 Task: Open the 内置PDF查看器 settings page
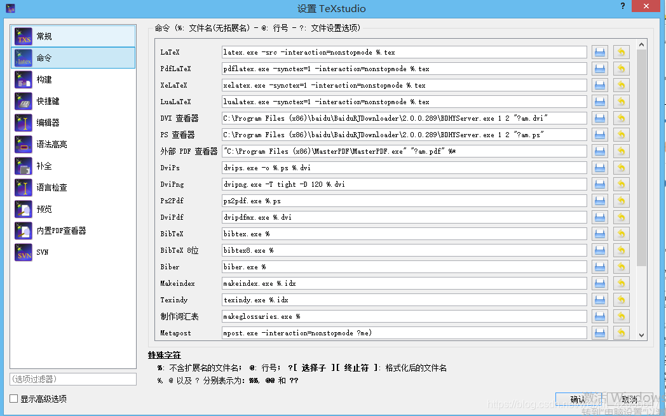click(73, 231)
